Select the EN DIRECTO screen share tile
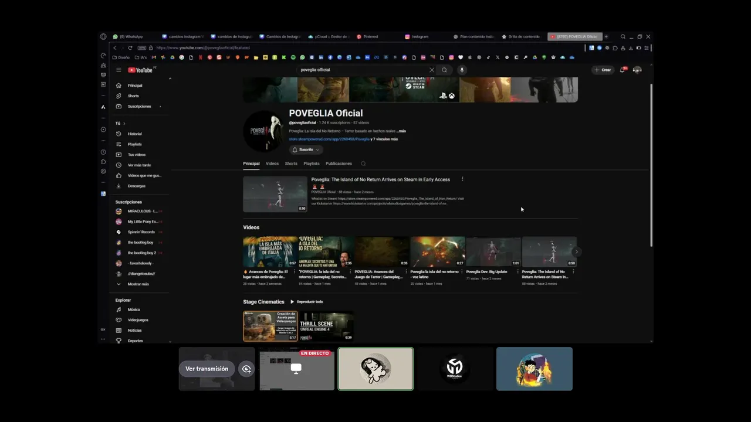751x422 pixels. tap(297, 369)
